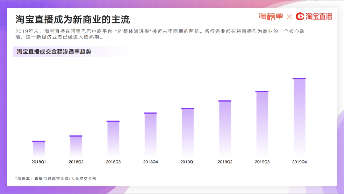Select the tallest 2019Q4 bar
Image resolution: width=344 pixels, height=194 pixels.
[299, 117]
